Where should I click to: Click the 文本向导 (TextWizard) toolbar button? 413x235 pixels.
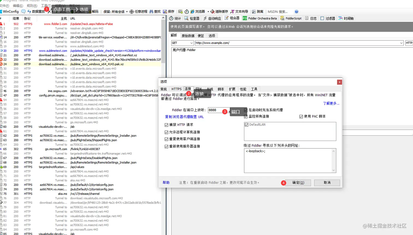(239, 11)
